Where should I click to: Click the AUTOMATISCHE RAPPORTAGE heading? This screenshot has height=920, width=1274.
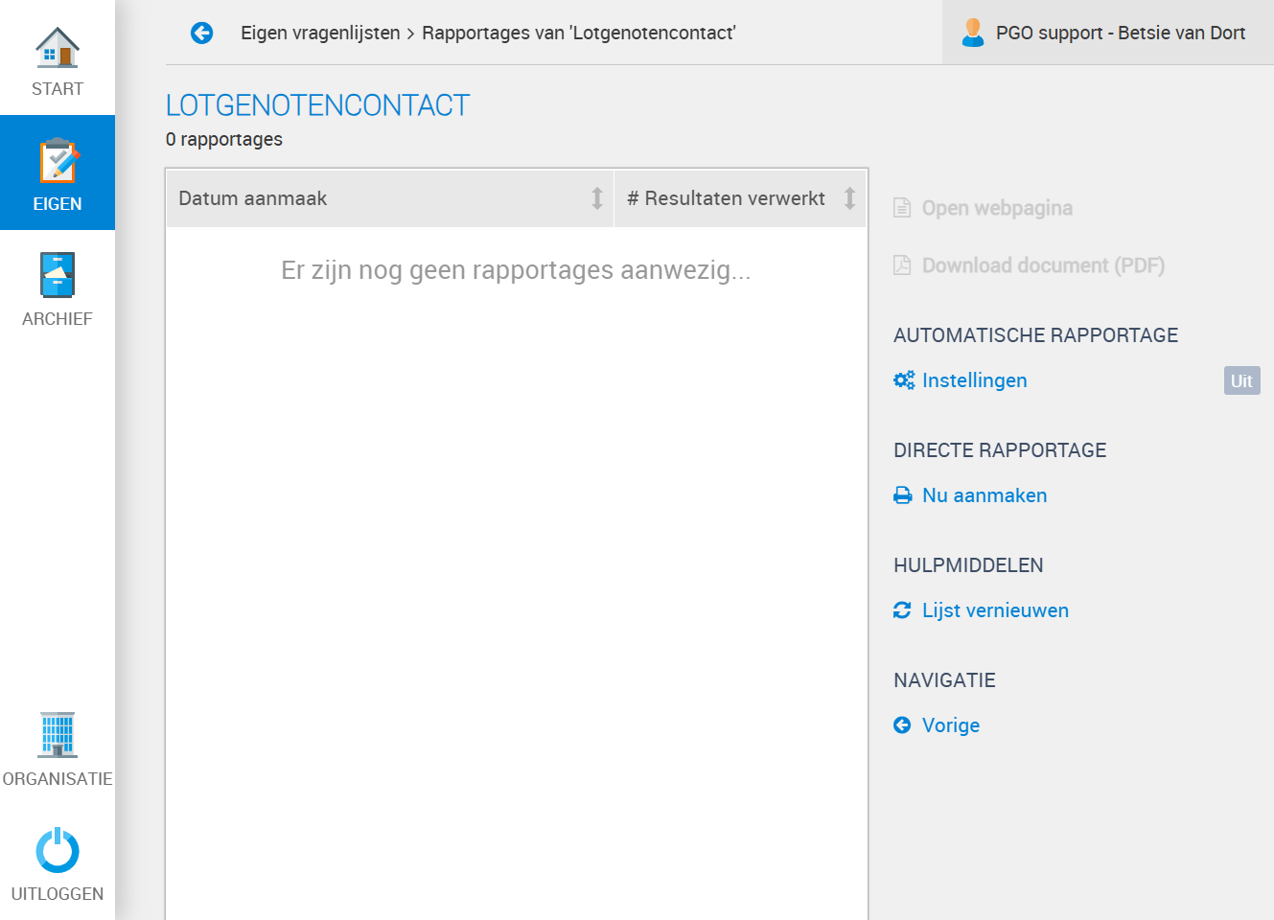1036,335
